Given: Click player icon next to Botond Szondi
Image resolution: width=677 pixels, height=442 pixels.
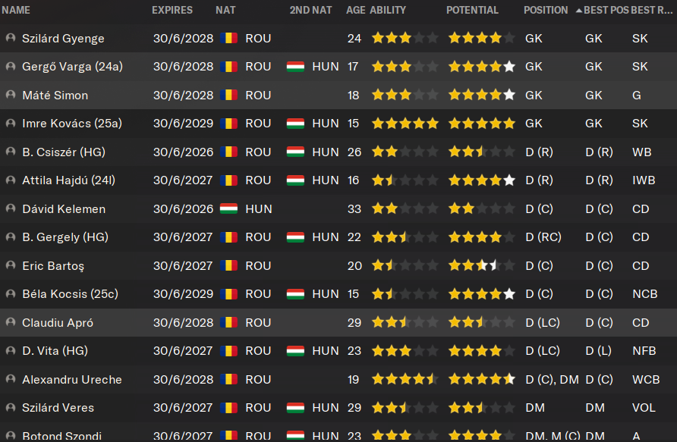Looking at the screenshot, I should (x=10, y=436).
